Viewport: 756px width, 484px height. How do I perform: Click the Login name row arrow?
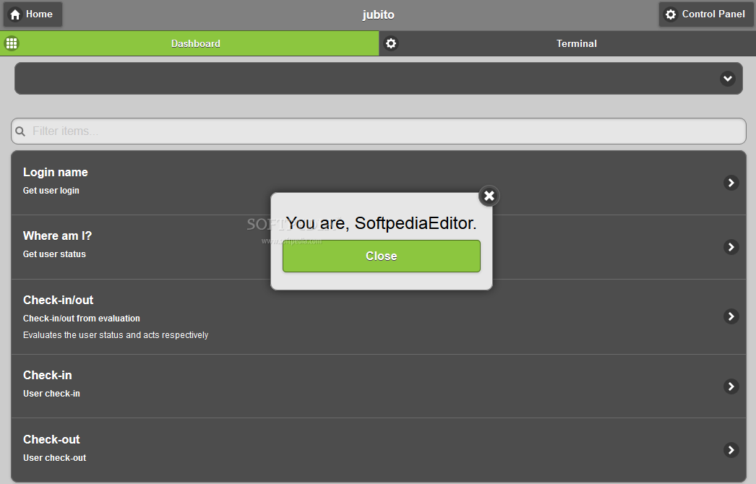click(x=731, y=183)
